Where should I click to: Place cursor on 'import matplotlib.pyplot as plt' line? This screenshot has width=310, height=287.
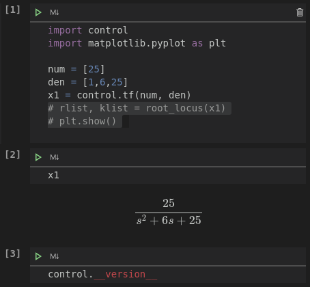point(137,43)
